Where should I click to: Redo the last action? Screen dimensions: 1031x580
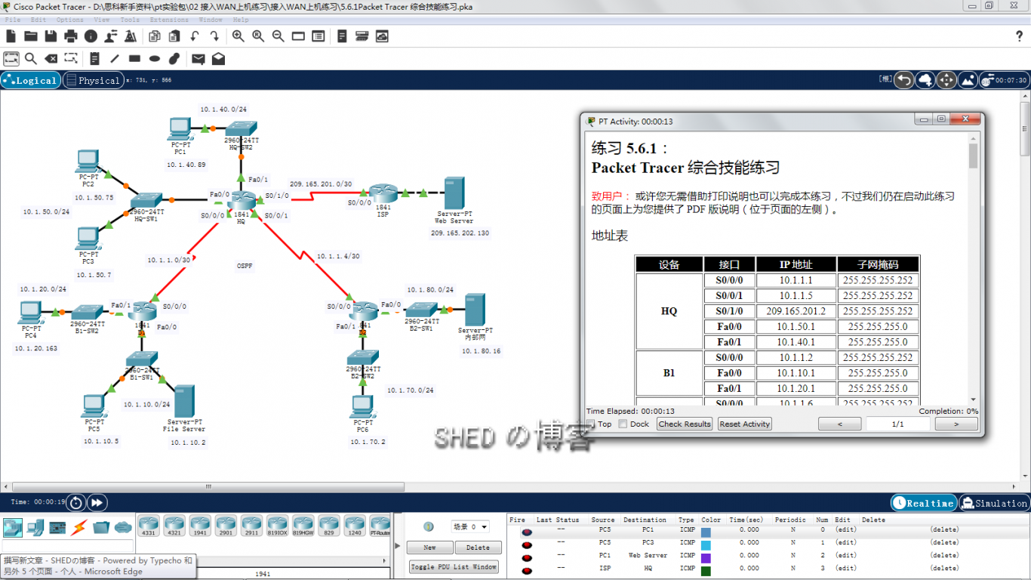click(x=214, y=35)
